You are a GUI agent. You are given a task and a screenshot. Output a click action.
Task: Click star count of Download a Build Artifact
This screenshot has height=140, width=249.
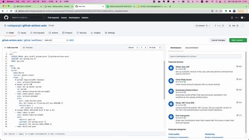[x=239, y=90]
